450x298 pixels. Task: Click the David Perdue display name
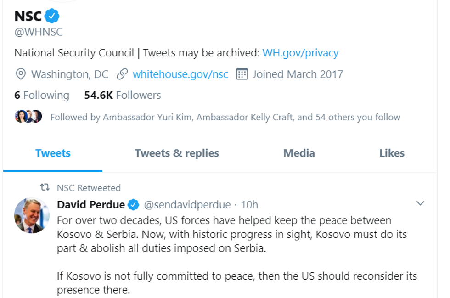point(91,204)
